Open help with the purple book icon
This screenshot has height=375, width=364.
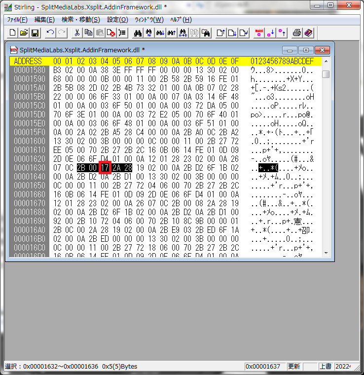(308, 33)
